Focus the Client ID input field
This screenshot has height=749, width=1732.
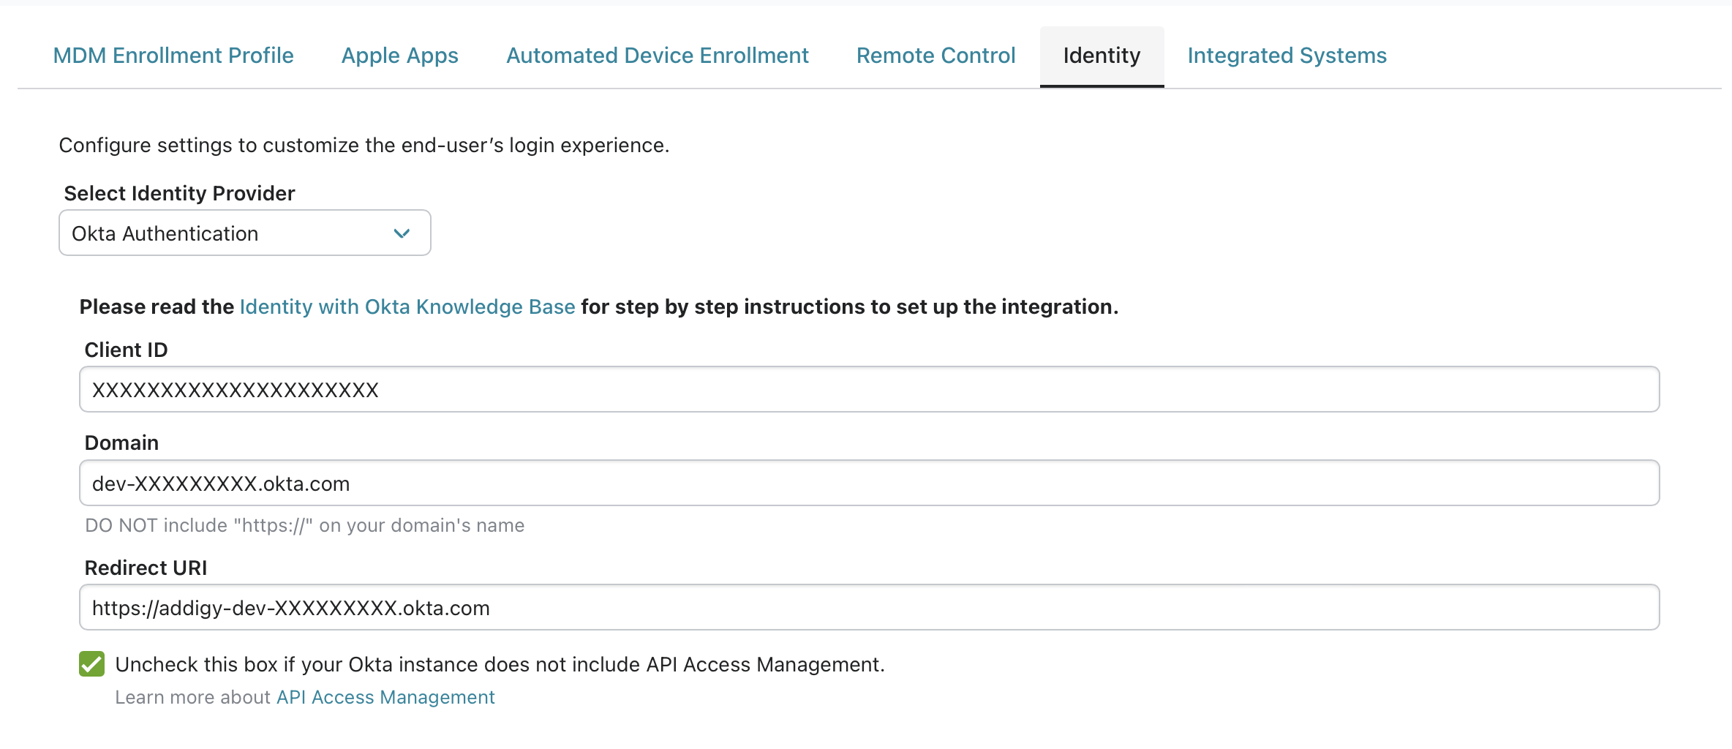click(869, 389)
